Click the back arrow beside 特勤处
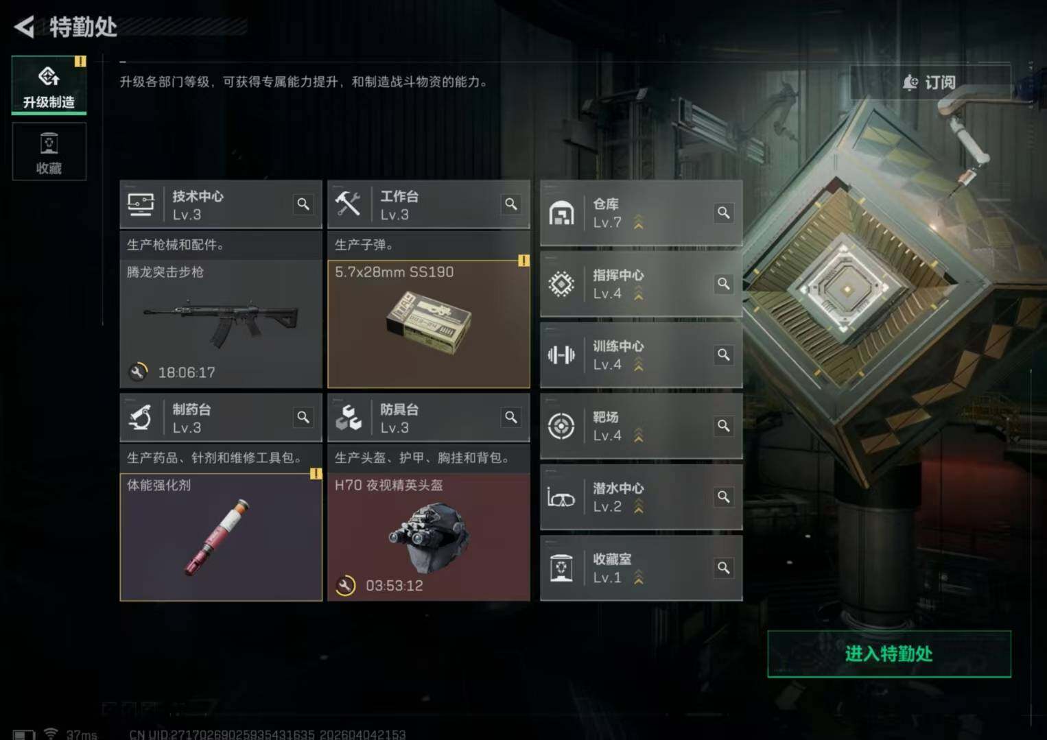 [24, 27]
